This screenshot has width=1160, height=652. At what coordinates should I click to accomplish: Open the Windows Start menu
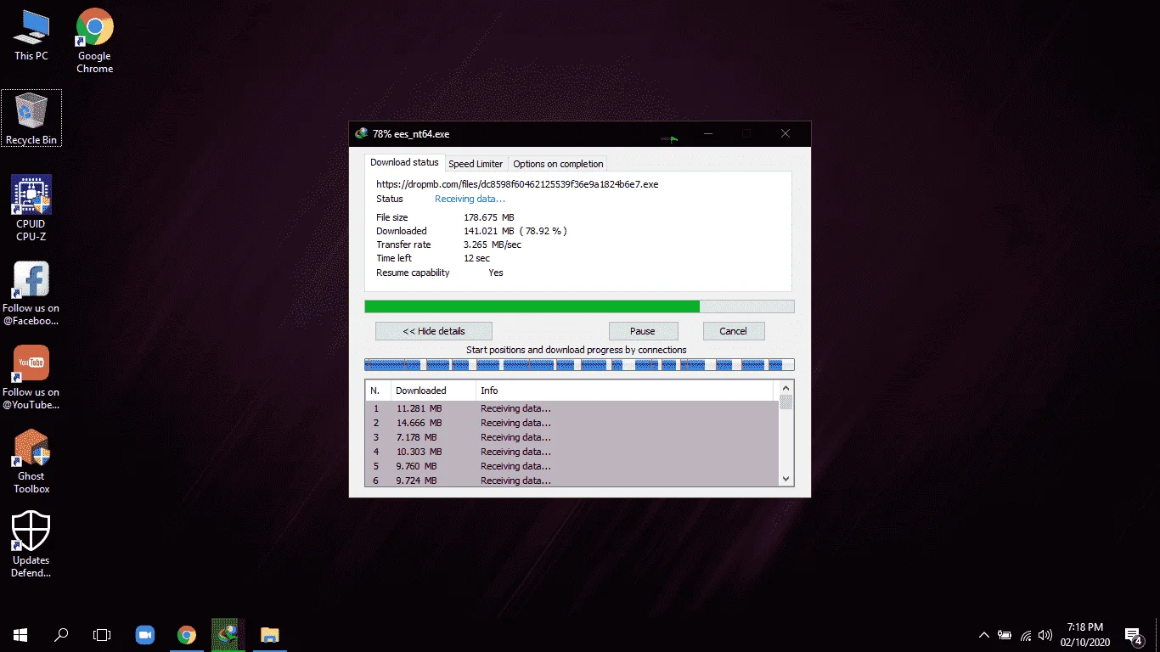coord(20,634)
